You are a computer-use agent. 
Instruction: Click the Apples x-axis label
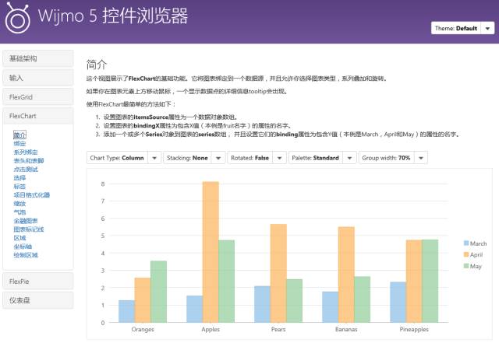click(x=211, y=329)
